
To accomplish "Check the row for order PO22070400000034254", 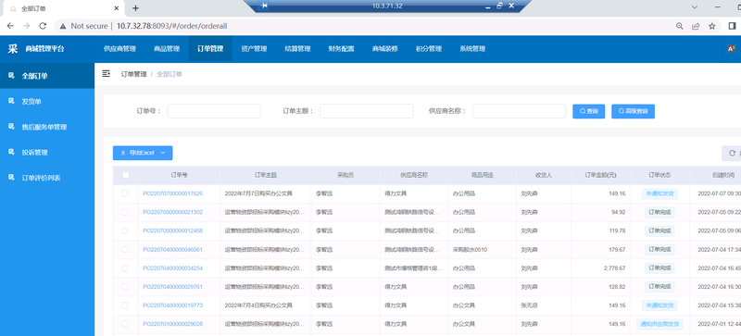I will click(x=125, y=268).
